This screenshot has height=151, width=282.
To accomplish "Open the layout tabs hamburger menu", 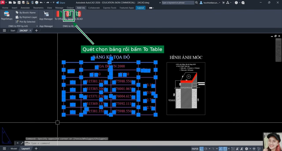I will coord(4,149).
